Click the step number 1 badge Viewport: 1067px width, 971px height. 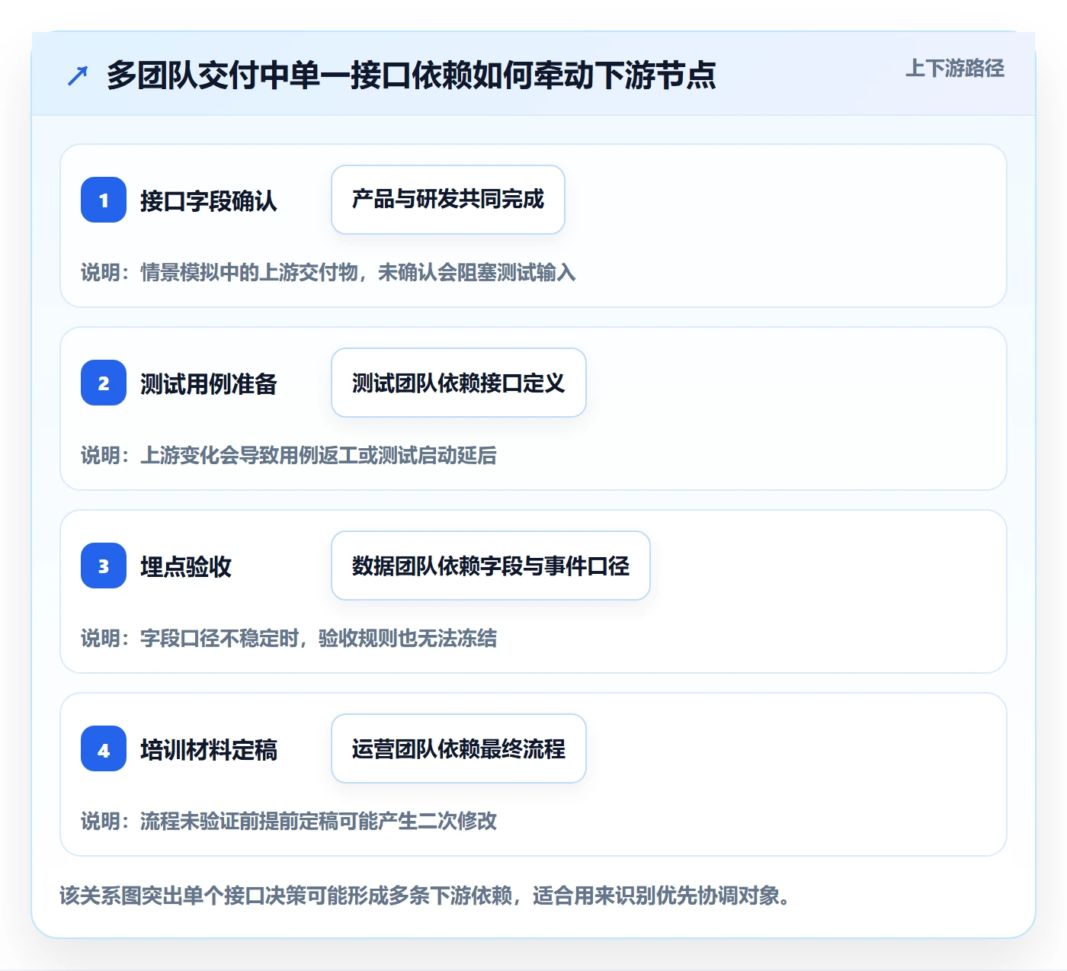104,200
